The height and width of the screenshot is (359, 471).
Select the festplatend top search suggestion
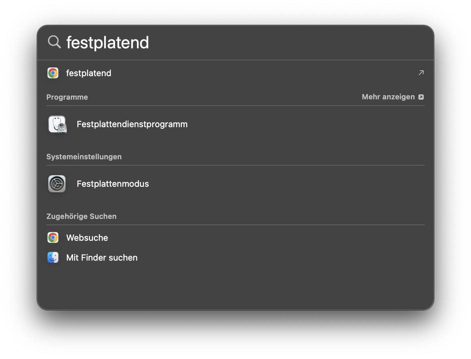point(89,73)
